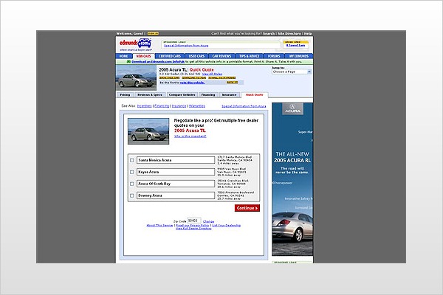Click the edmunds.com logo
This screenshot has height=295, width=443.
tap(135, 44)
